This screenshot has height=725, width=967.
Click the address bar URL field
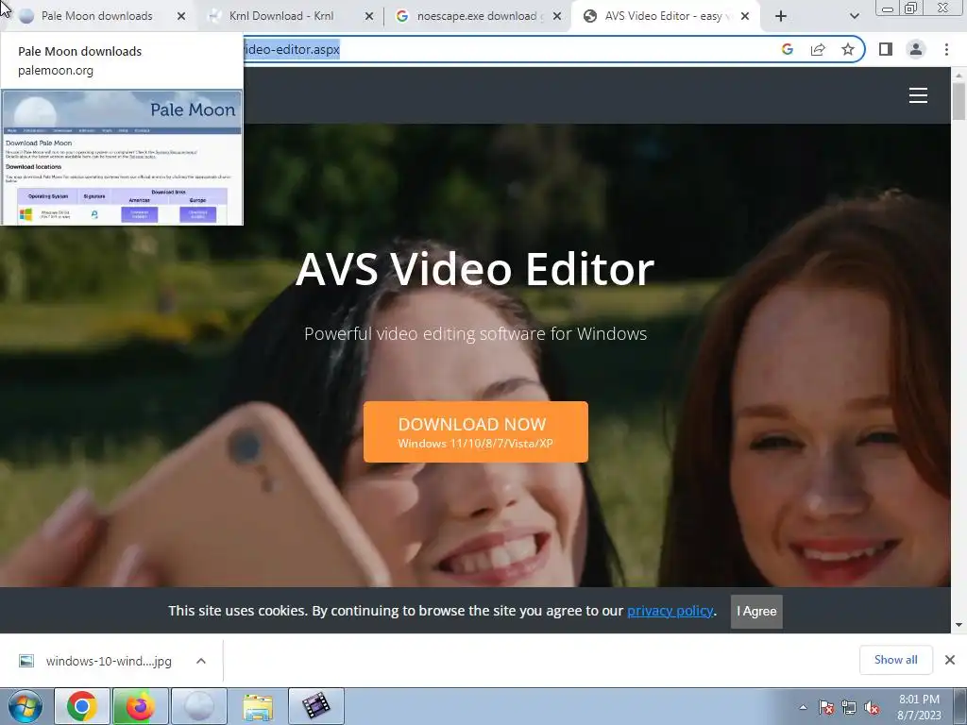[x=506, y=49]
